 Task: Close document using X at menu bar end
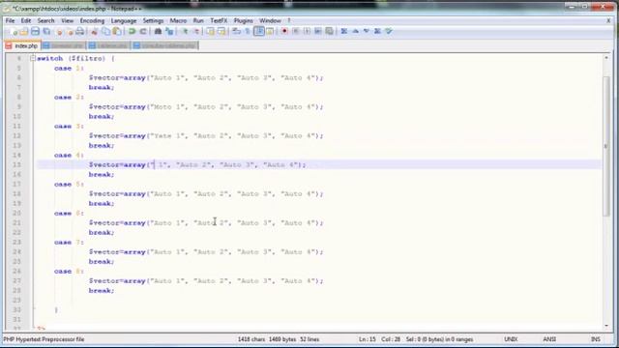tap(608, 20)
